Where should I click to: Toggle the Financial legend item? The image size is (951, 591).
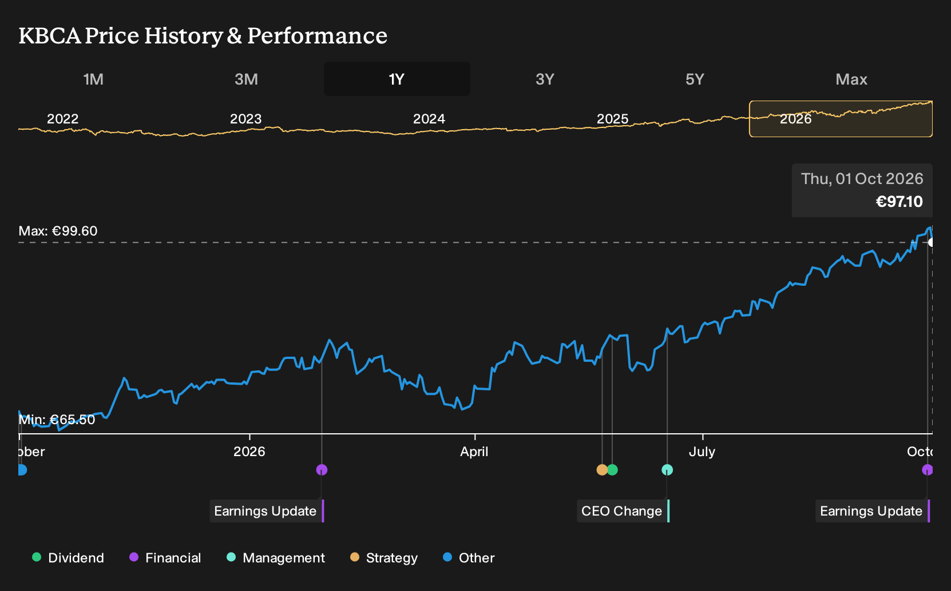click(165, 558)
